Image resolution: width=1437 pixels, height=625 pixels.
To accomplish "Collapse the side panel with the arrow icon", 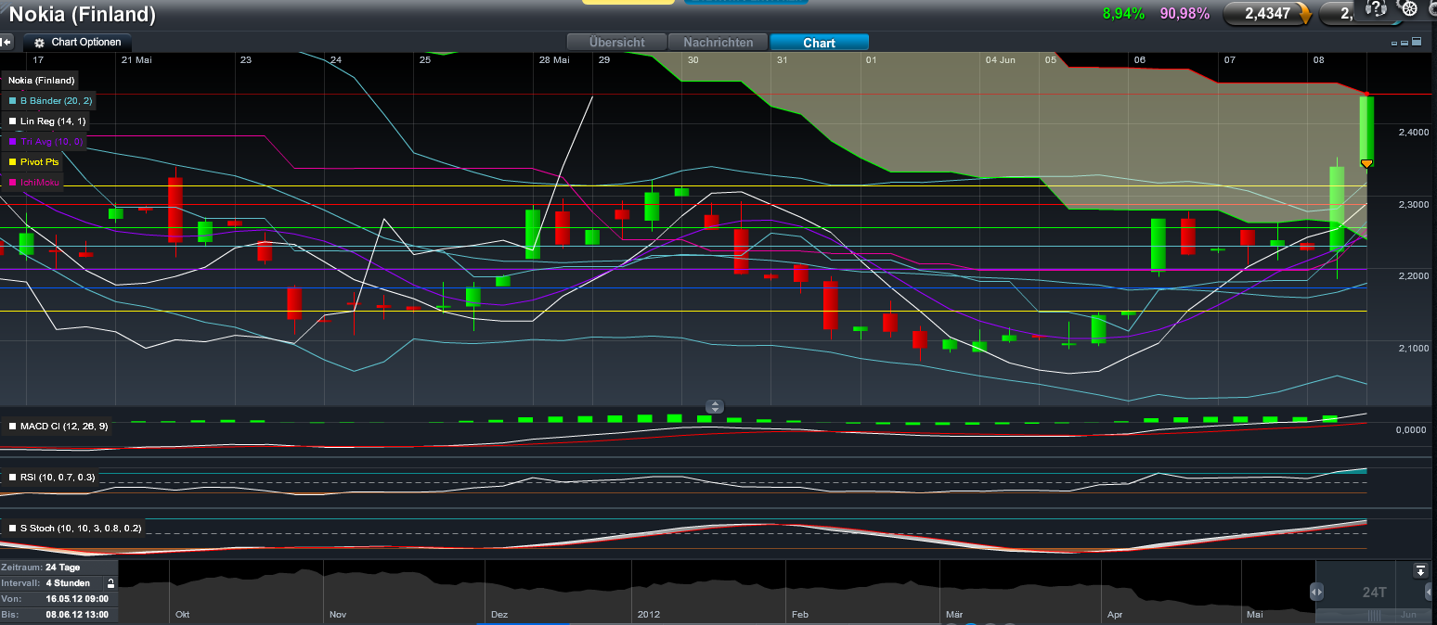I will click(6, 41).
